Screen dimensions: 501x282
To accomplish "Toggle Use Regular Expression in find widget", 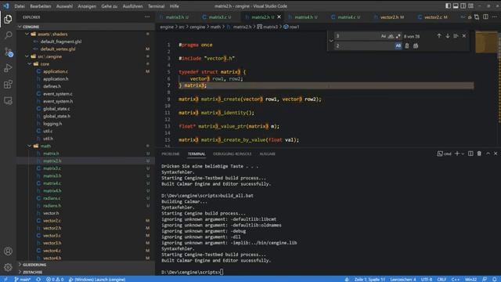I will click(398, 36).
